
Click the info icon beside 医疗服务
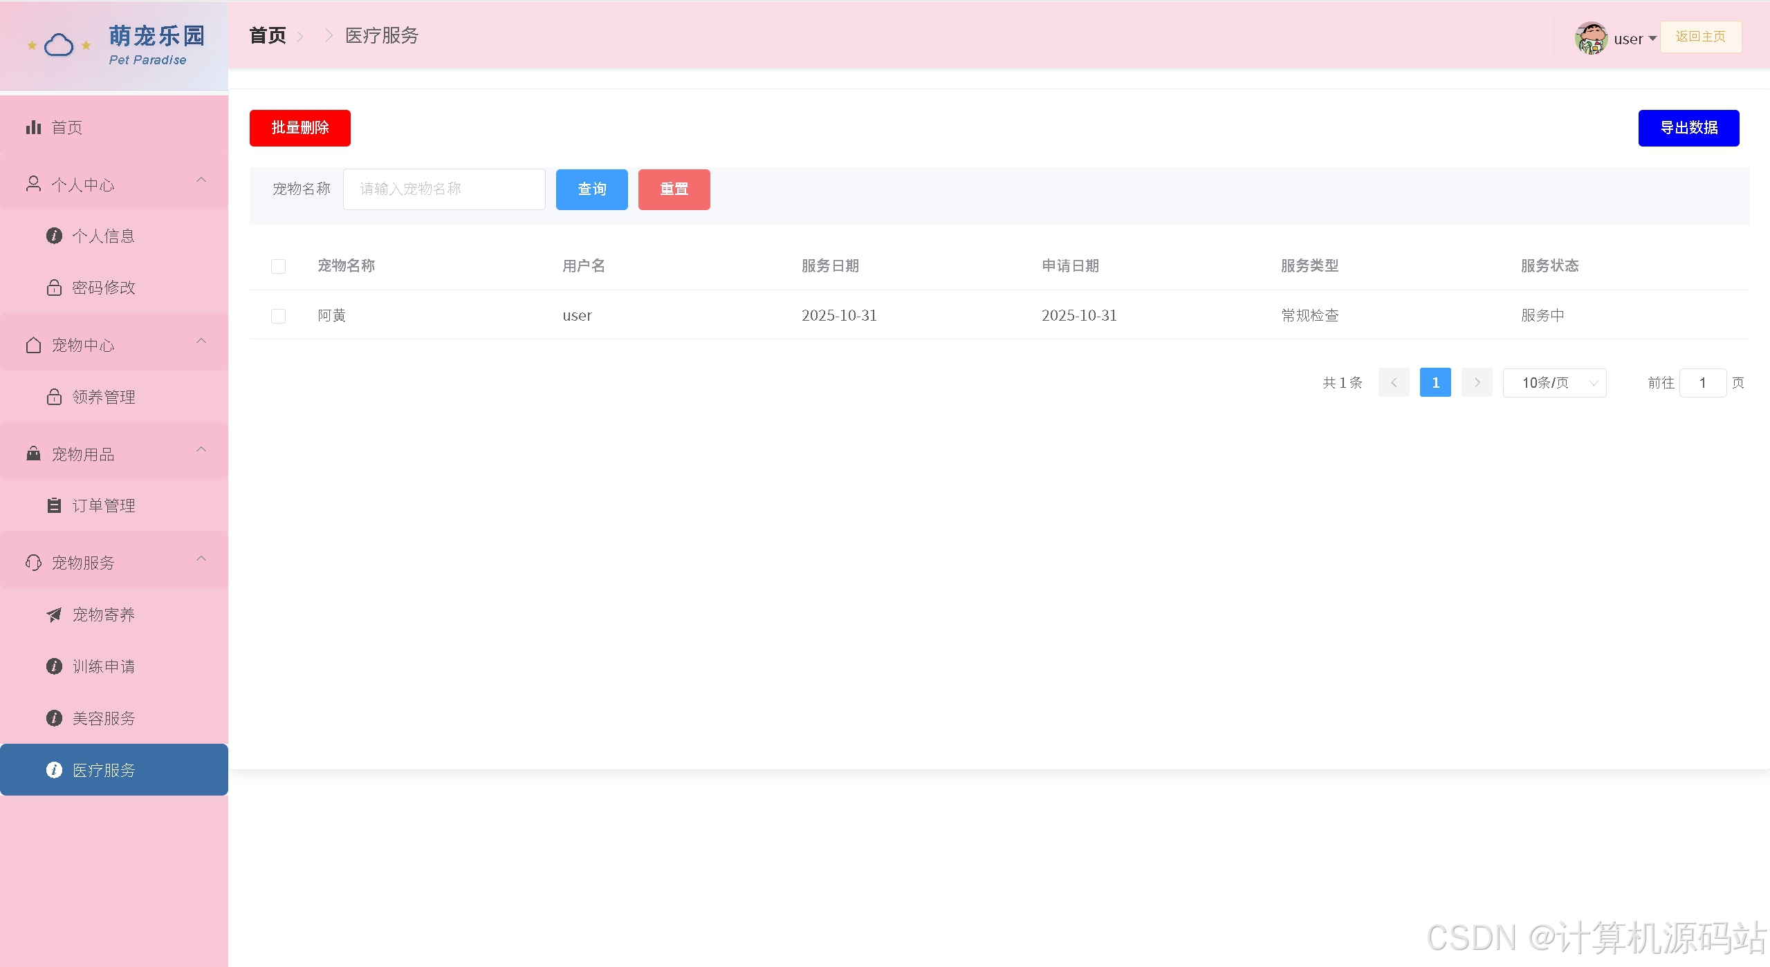tap(54, 770)
